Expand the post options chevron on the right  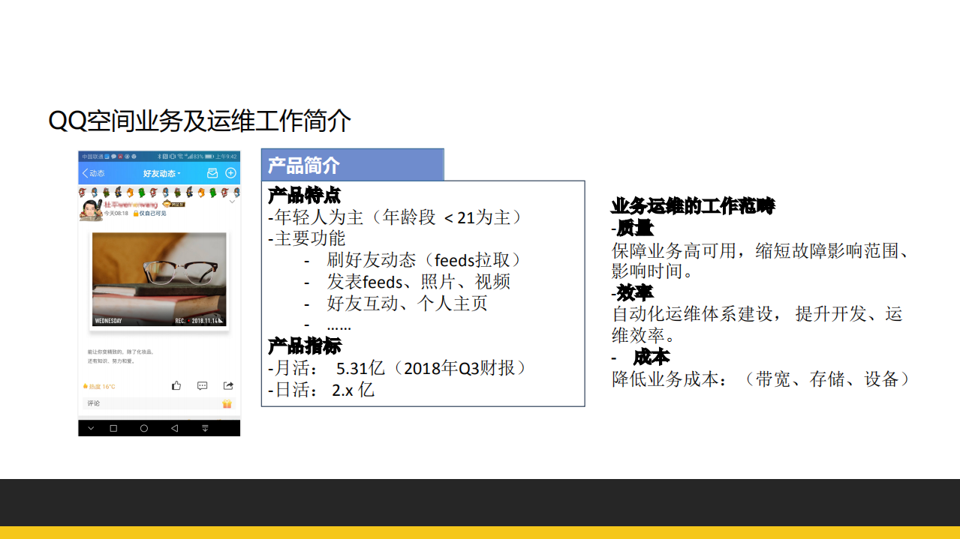pyautogui.click(x=232, y=201)
